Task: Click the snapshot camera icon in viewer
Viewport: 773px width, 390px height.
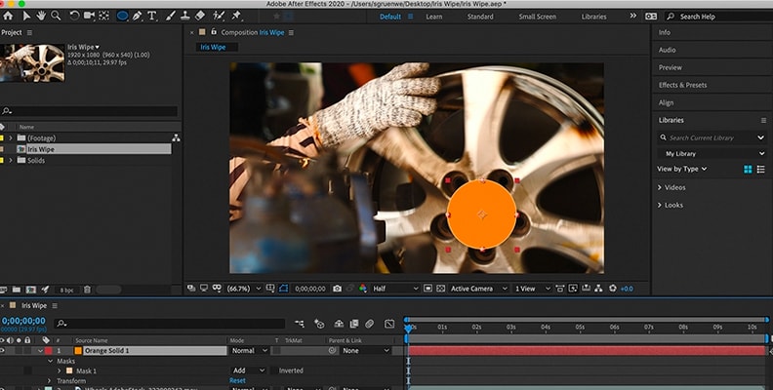Action: point(337,289)
